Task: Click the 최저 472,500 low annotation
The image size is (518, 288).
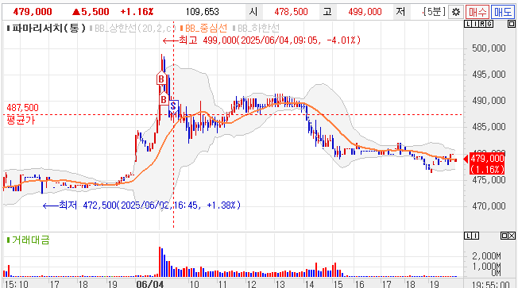Action: [141, 205]
